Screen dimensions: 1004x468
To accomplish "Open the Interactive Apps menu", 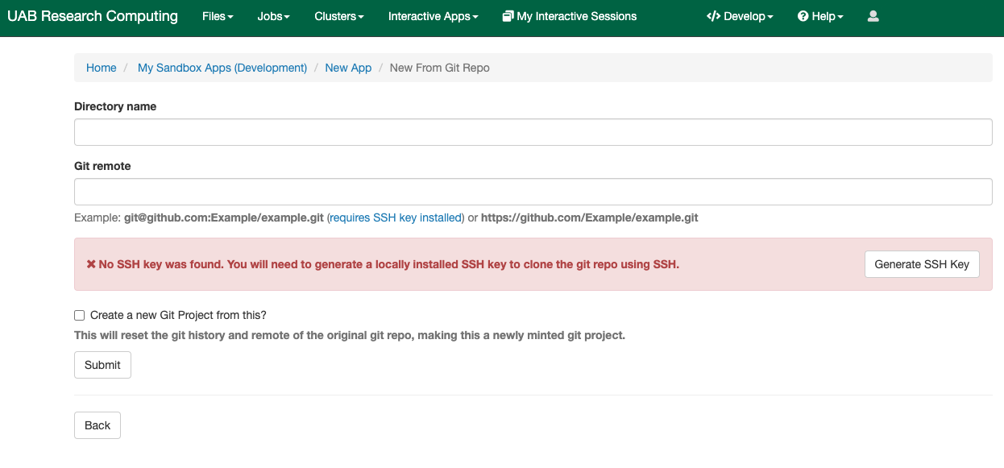I will pos(433,16).
